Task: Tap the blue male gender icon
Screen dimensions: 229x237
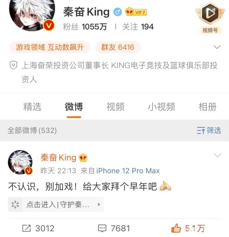Action: [118, 12]
